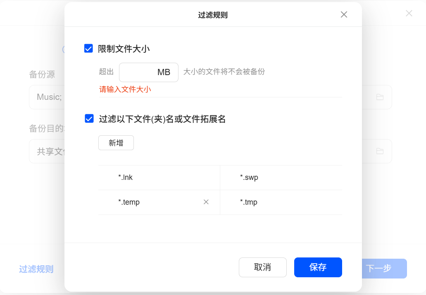The width and height of the screenshot is (426, 295).
Task: Open folder browser for 备份源
Action: pyautogui.click(x=380, y=97)
